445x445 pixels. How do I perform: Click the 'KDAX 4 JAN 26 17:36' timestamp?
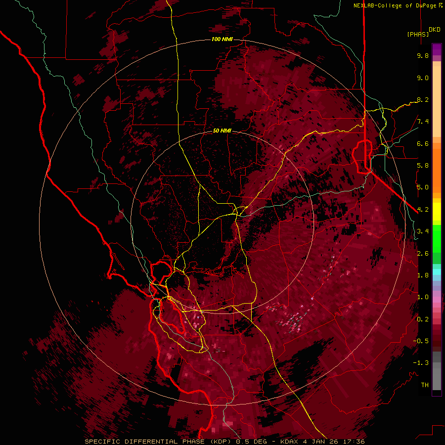coord(322,442)
